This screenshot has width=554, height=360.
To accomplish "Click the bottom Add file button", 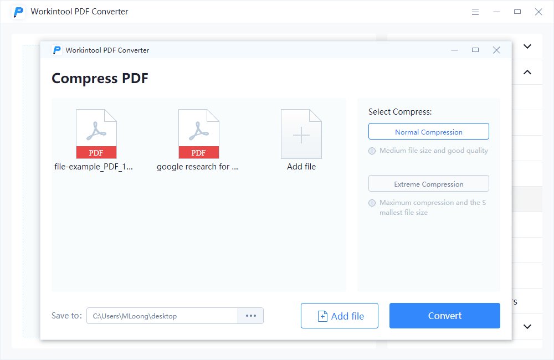I will 340,316.
